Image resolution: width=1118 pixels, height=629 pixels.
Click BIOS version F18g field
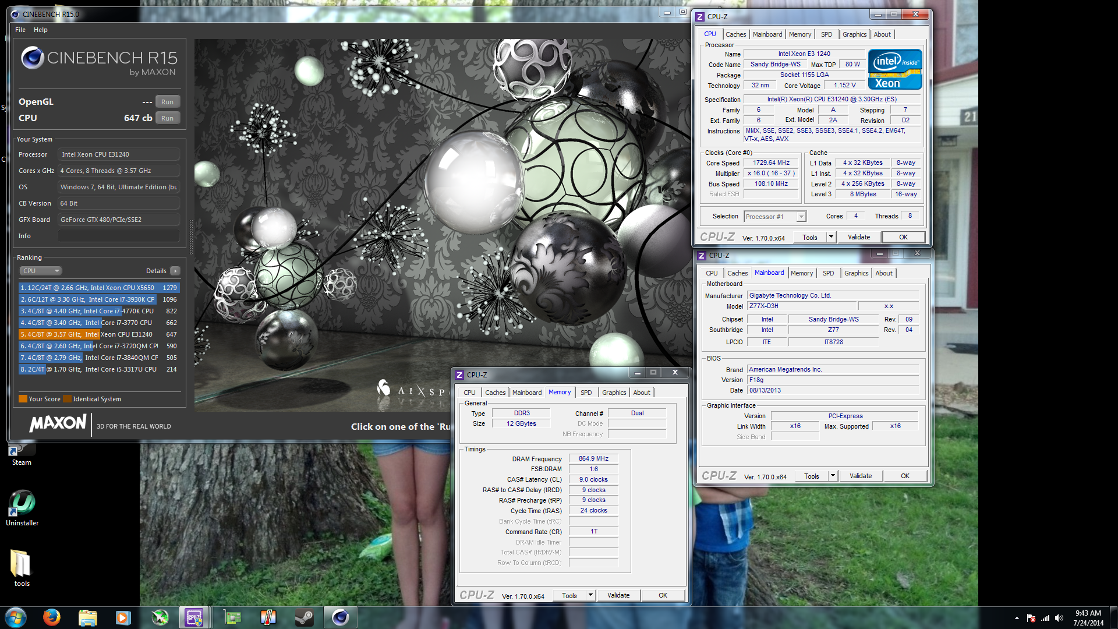click(x=833, y=380)
